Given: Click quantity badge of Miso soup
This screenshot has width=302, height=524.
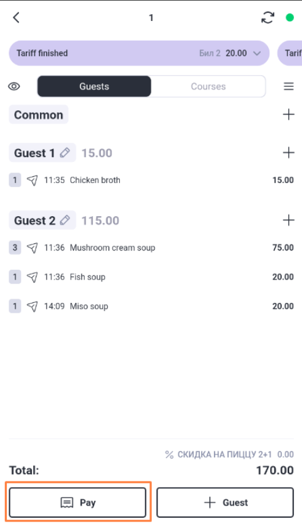Looking at the screenshot, I should tap(15, 306).
